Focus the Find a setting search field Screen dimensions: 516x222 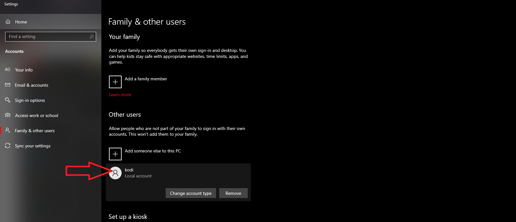48,37
